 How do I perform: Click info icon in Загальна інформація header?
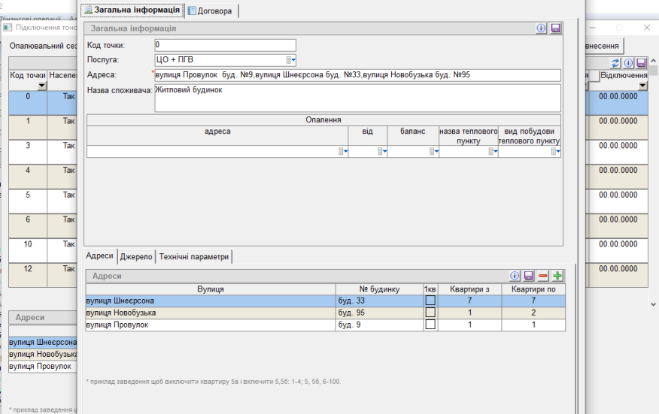pos(542,28)
